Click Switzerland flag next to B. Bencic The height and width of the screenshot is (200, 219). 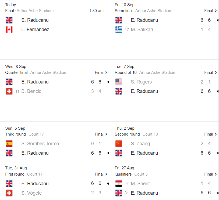coord(9,91)
